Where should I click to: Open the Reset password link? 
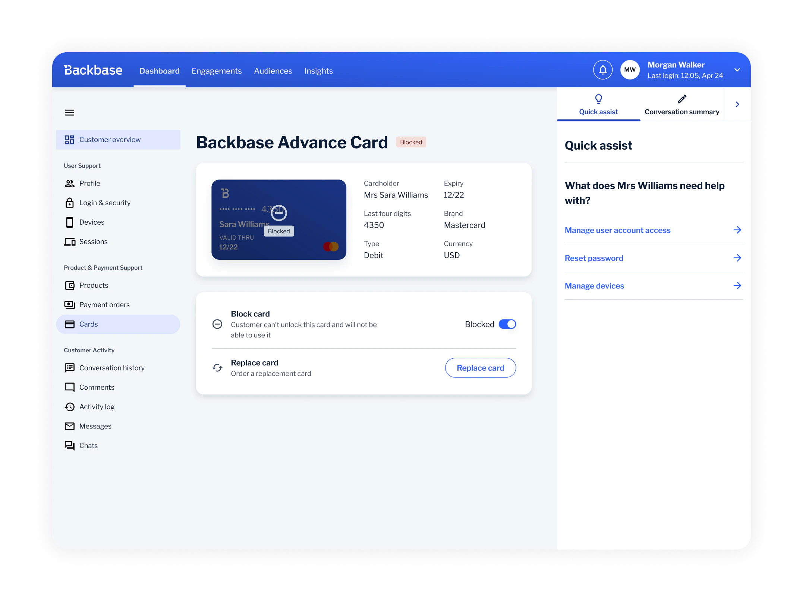tap(593, 258)
